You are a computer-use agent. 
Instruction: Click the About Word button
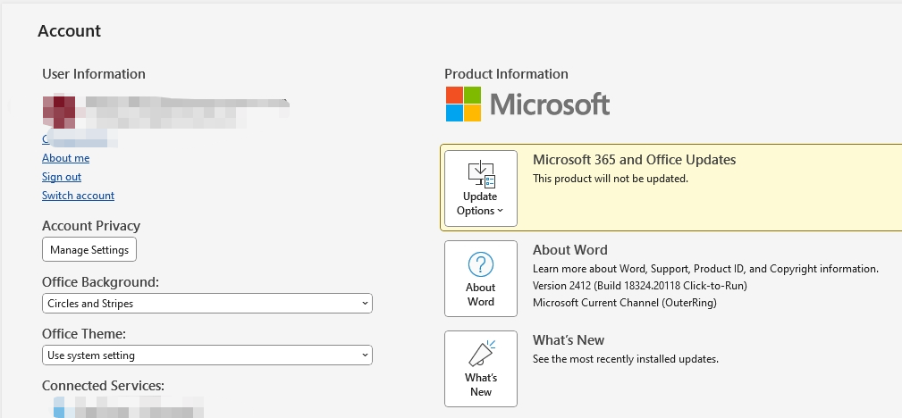pos(480,279)
